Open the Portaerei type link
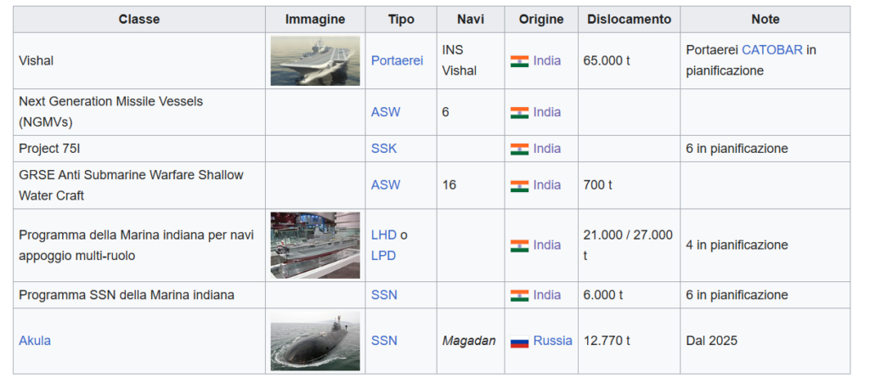The height and width of the screenshot is (390, 870). point(397,61)
